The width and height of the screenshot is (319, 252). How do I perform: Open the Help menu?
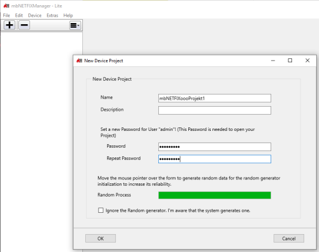[x=68, y=16]
